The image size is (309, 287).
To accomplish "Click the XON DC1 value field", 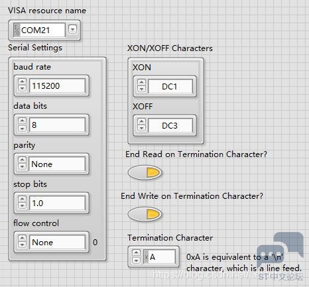I will [170, 87].
